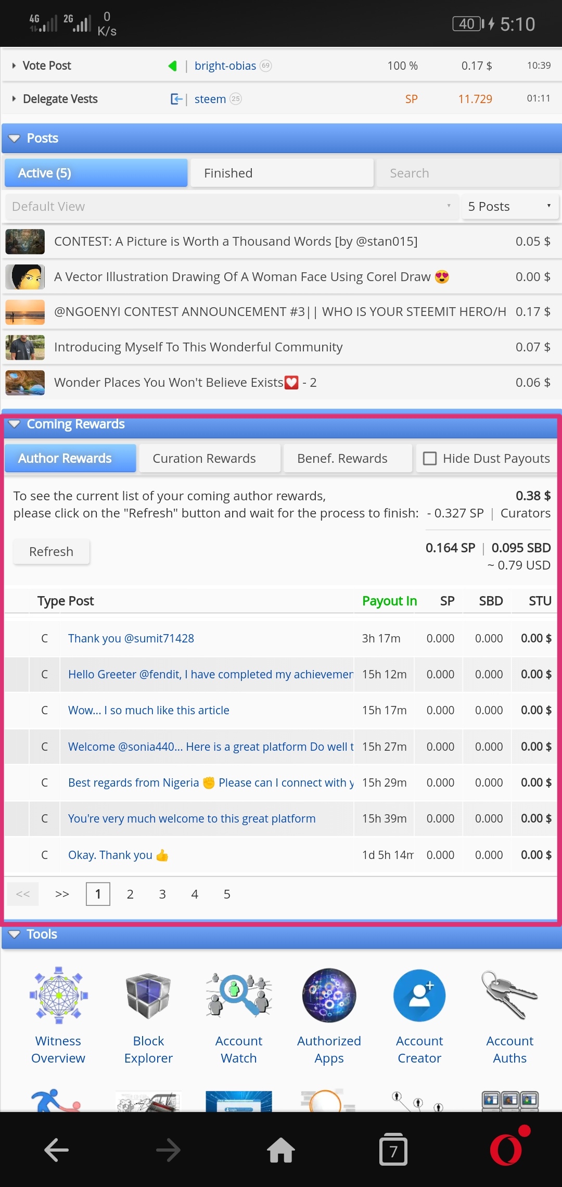Image resolution: width=562 pixels, height=1187 pixels.
Task: Select the Benef. Rewards tab
Action: click(x=348, y=458)
